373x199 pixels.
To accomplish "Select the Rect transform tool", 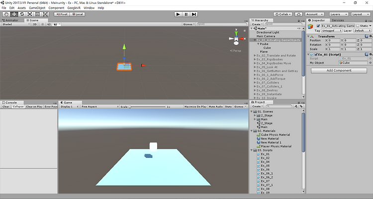I will tap(37, 14).
